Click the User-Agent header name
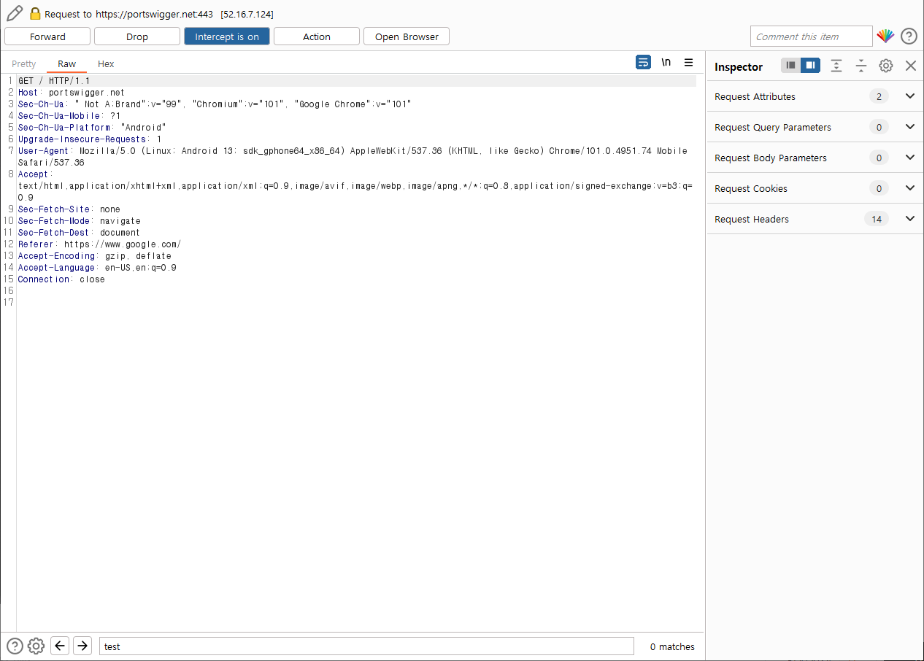Screen dimensions: 924x661 click(x=44, y=151)
